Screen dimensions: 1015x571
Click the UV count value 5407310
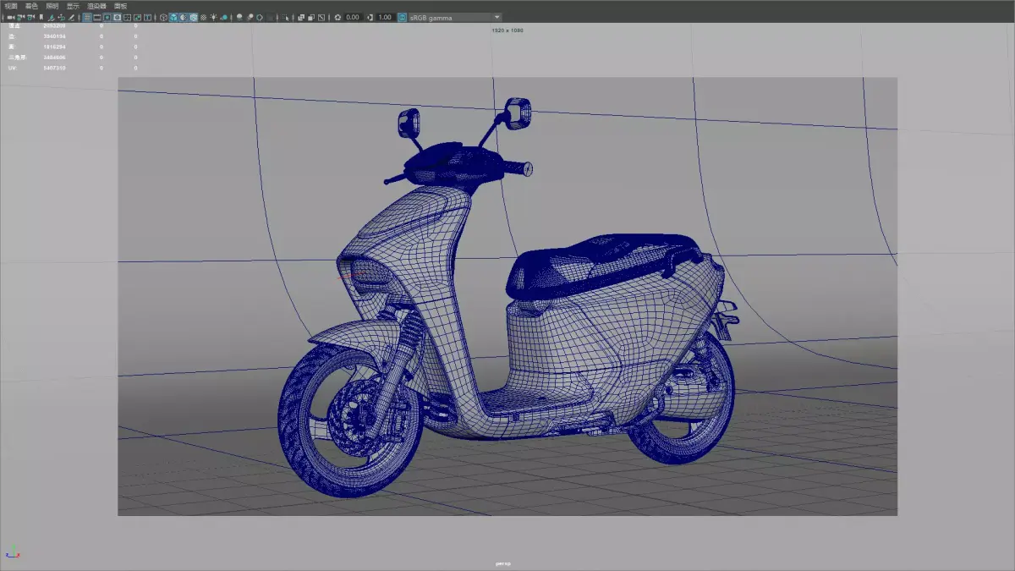(x=54, y=67)
